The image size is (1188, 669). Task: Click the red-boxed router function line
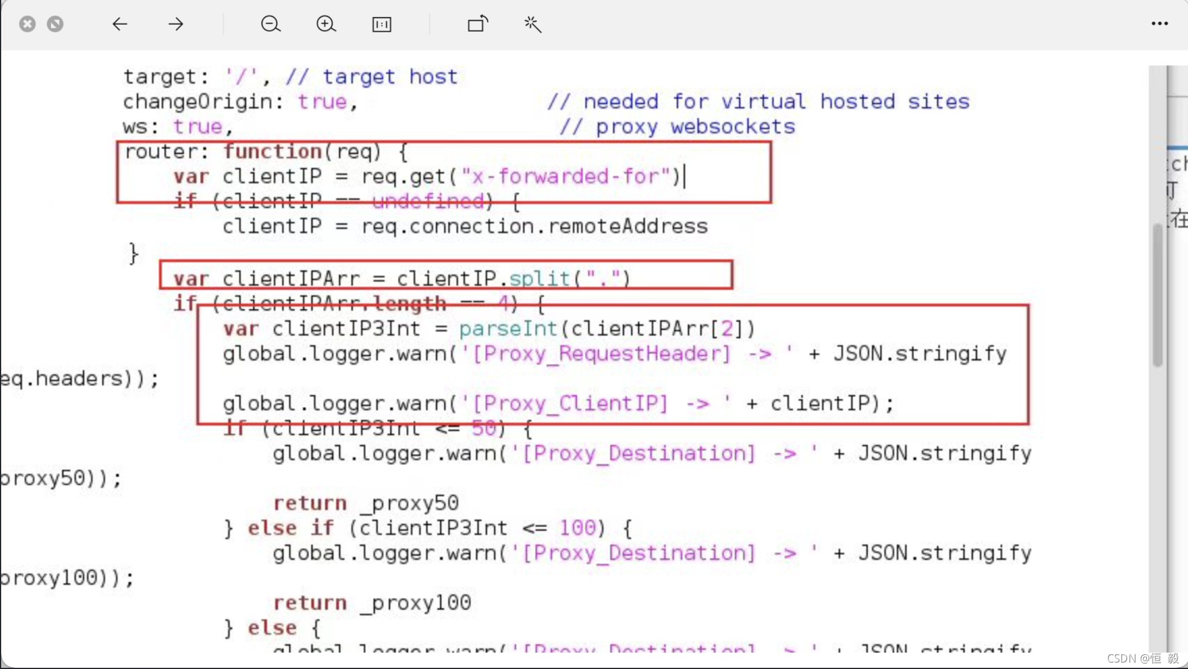point(266,152)
